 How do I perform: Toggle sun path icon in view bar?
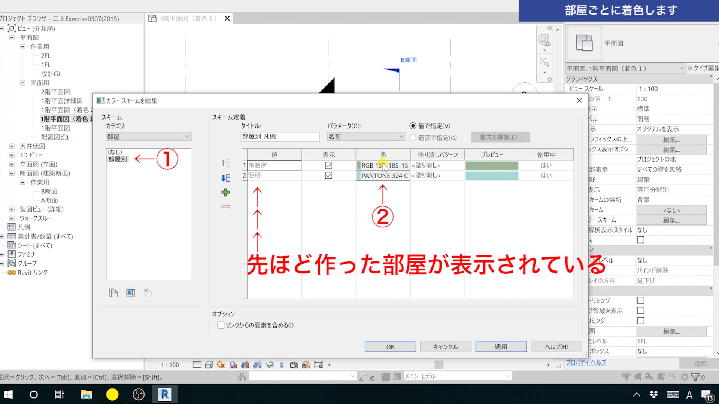[x=221, y=365]
